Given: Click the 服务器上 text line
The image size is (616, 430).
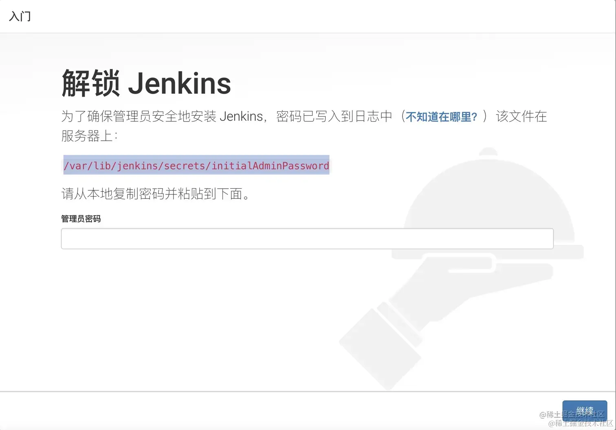Looking at the screenshot, I should [x=89, y=136].
